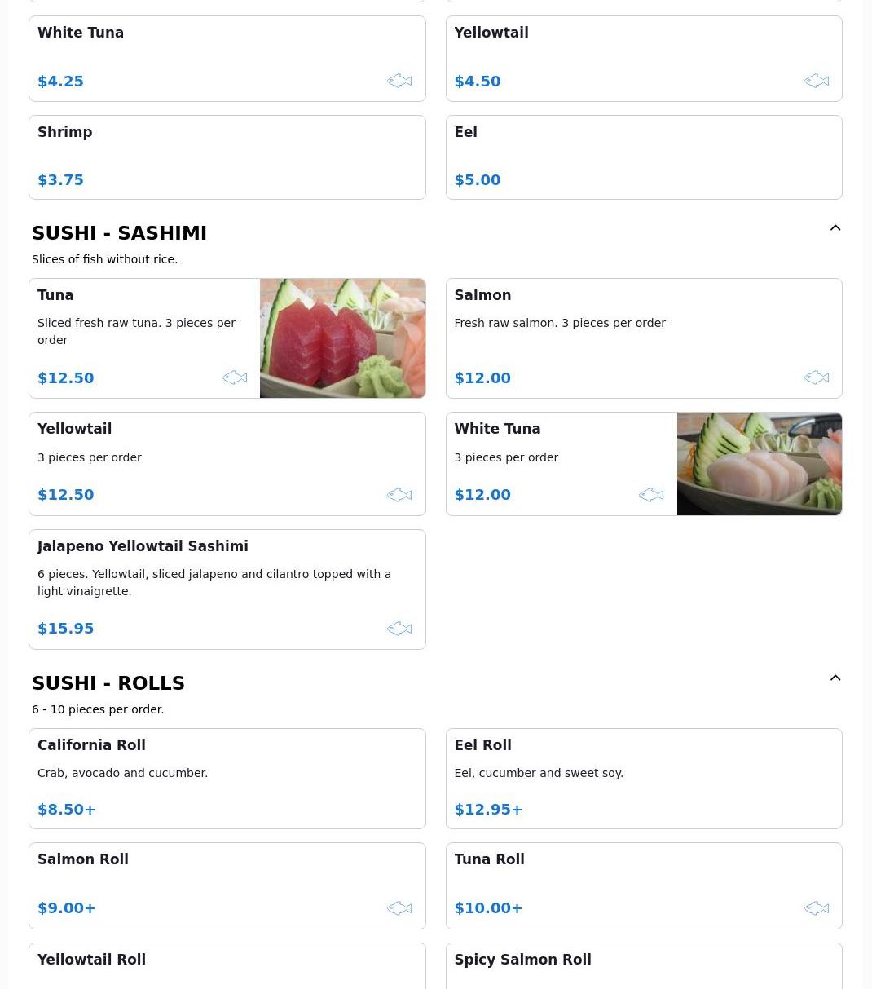Viewport: 872px width, 989px height.
Task: Click the fish icon on Yellowtail nigiri card
Action: (816, 81)
